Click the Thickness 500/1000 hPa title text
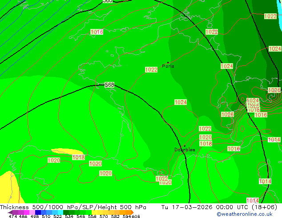The width and height of the screenshot is (282, 218). coord(39,207)
